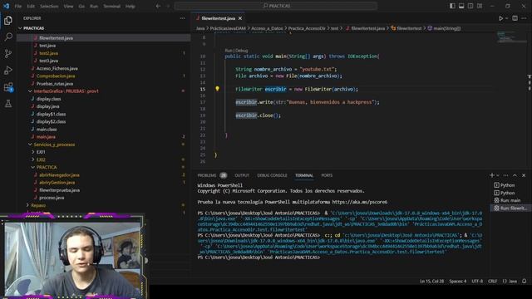This screenshot has height=299, width=532.
Task: Toggle the bottom panel layout icon
Action: (461, 6)
